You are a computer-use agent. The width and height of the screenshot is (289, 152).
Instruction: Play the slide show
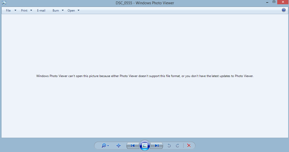click(145, 145)
